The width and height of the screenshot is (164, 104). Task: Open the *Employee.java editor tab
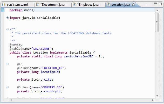(x=88, y=5)
